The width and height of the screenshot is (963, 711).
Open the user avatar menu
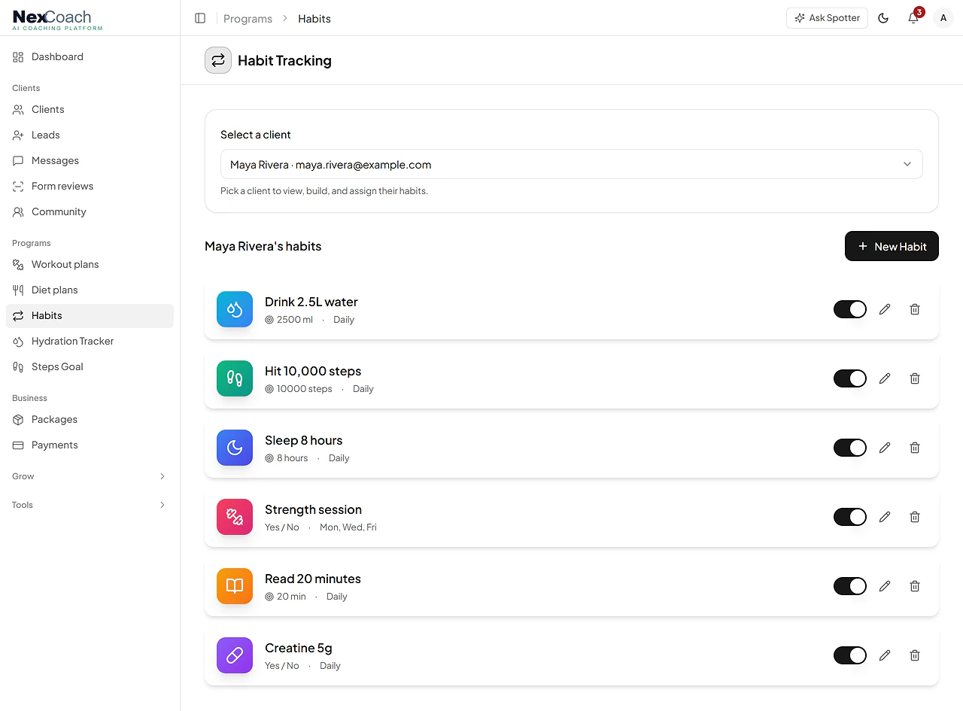click(x=943, y=18)
